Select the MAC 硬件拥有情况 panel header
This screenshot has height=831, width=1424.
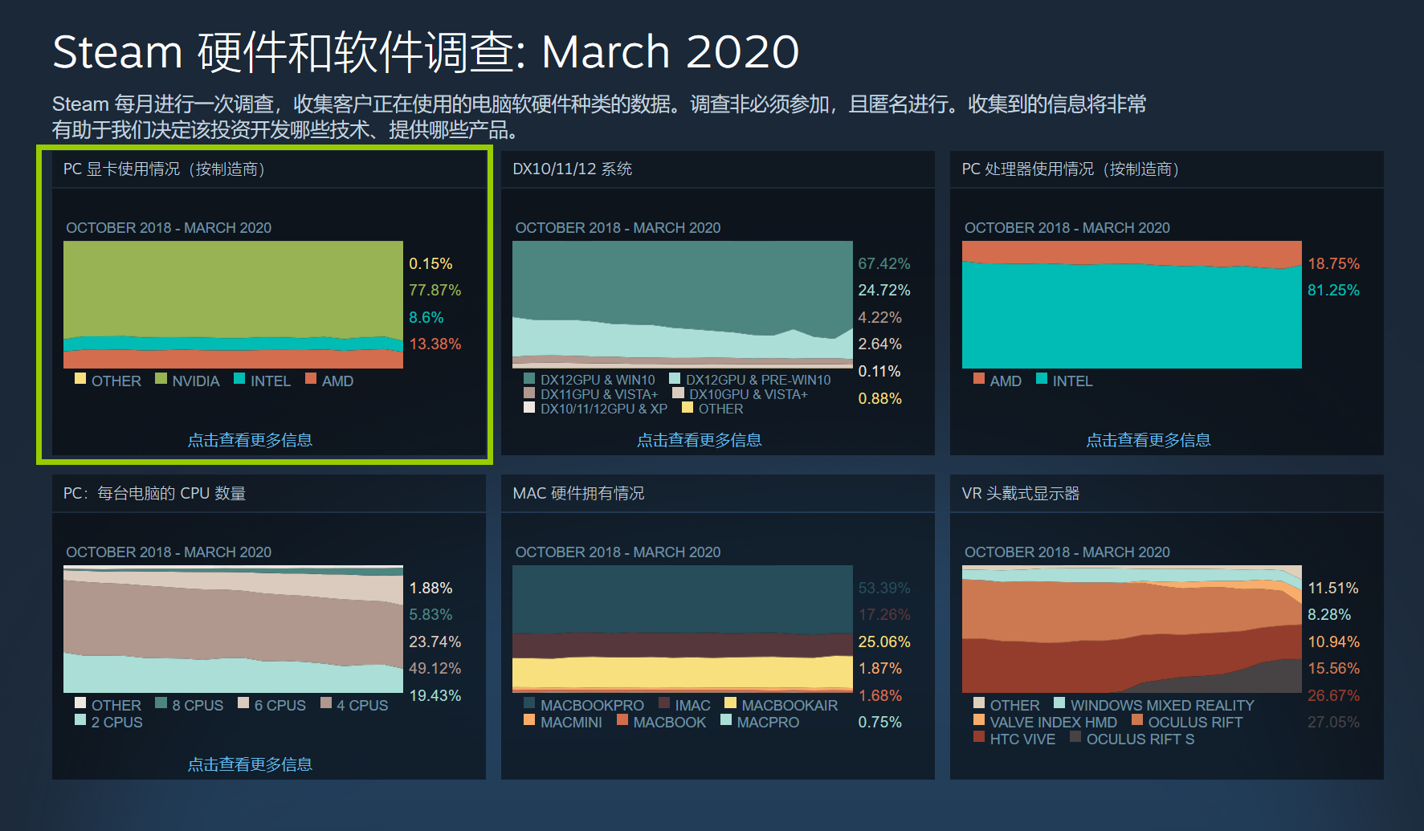[x=578, y=494]
